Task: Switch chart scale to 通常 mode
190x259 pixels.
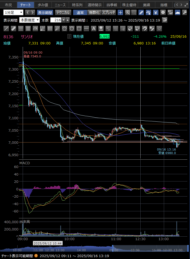Action: [x=80, y=12]
